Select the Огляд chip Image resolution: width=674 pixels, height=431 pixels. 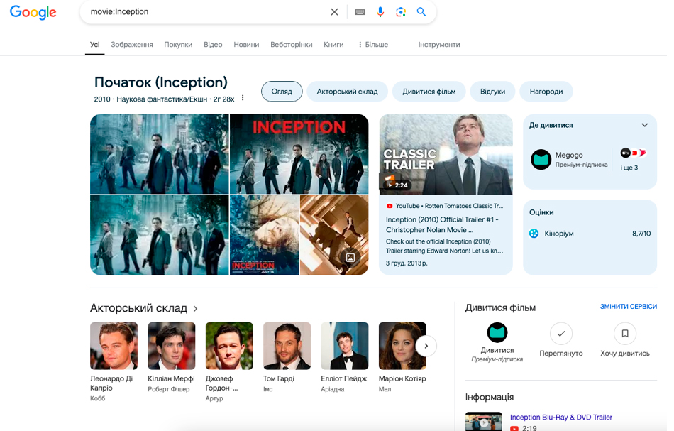tap(282, 92)
